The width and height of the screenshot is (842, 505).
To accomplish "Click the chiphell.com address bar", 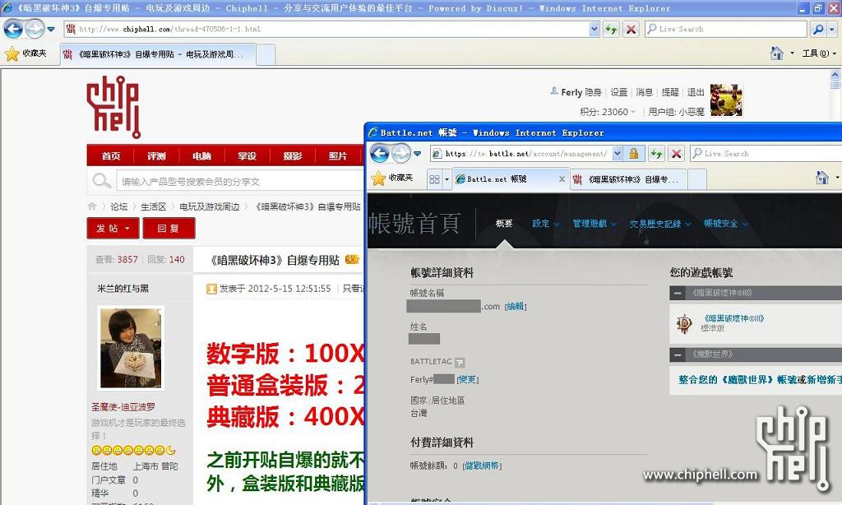I will pyautogui.click(x=326, y=29).
